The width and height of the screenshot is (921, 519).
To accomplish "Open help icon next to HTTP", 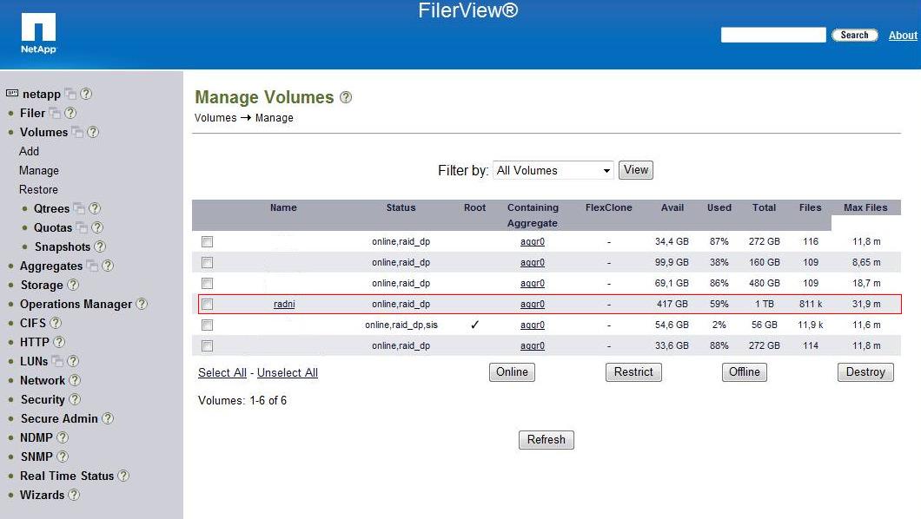I will pyautogui.click(x=59, y=342).
